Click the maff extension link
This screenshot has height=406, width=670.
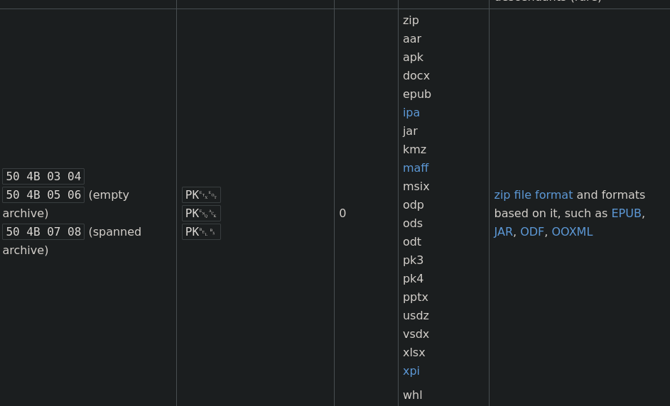416,168
